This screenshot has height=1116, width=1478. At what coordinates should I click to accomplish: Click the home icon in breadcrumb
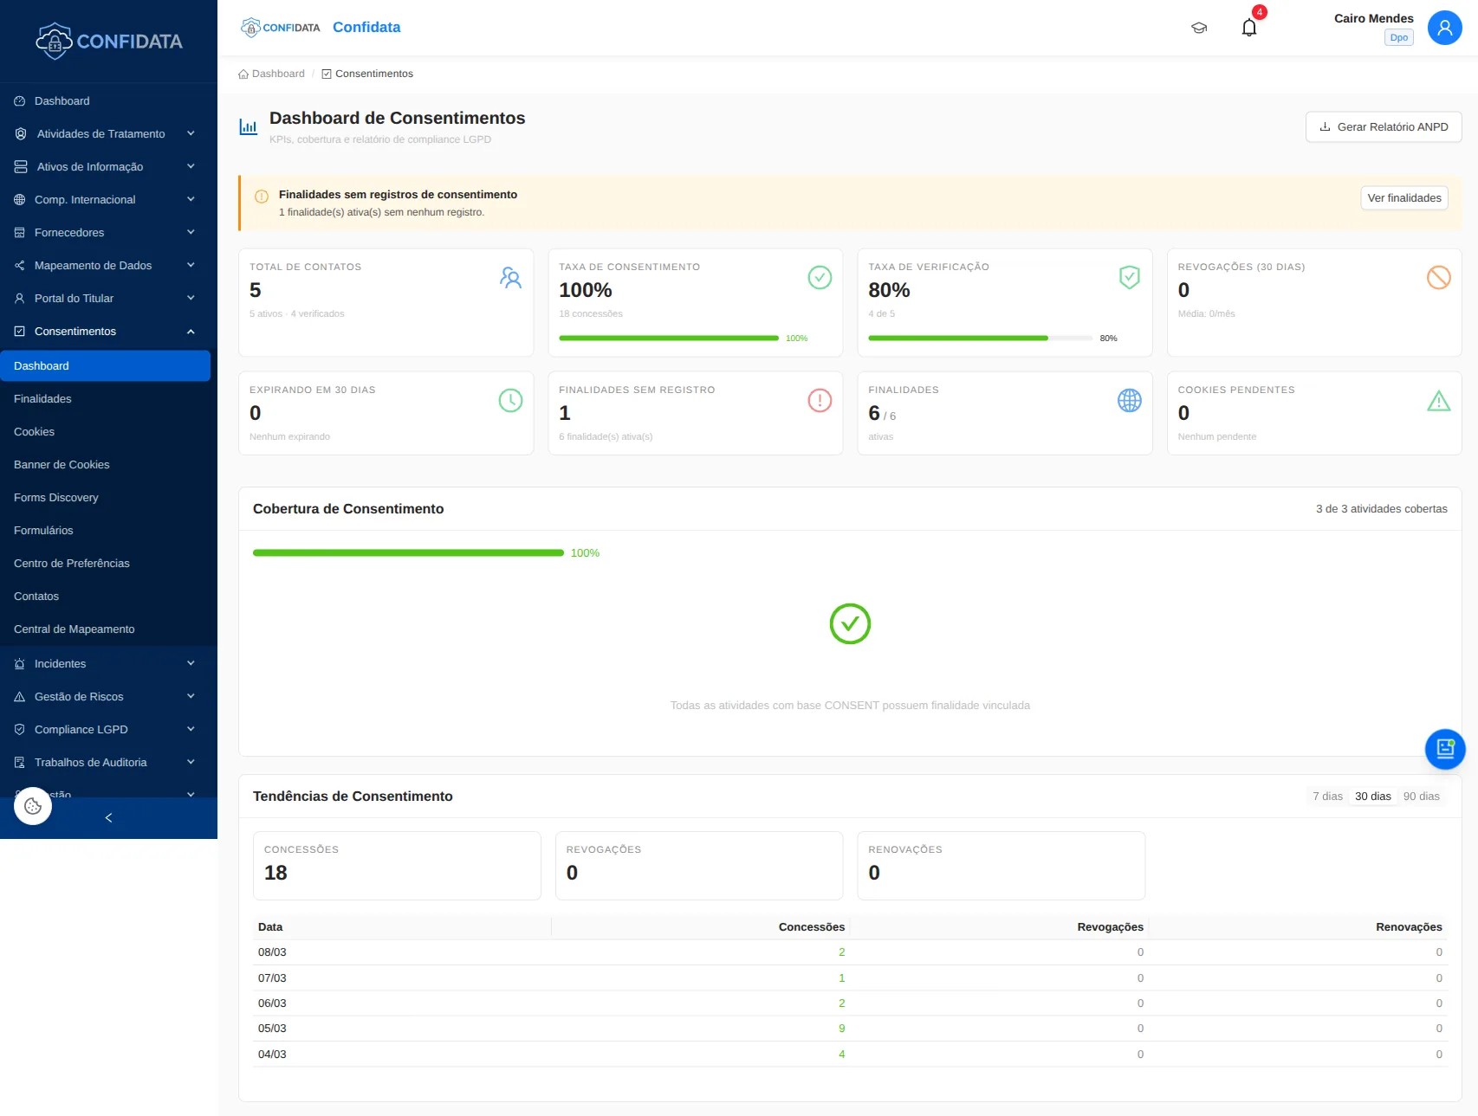[243, 74]
